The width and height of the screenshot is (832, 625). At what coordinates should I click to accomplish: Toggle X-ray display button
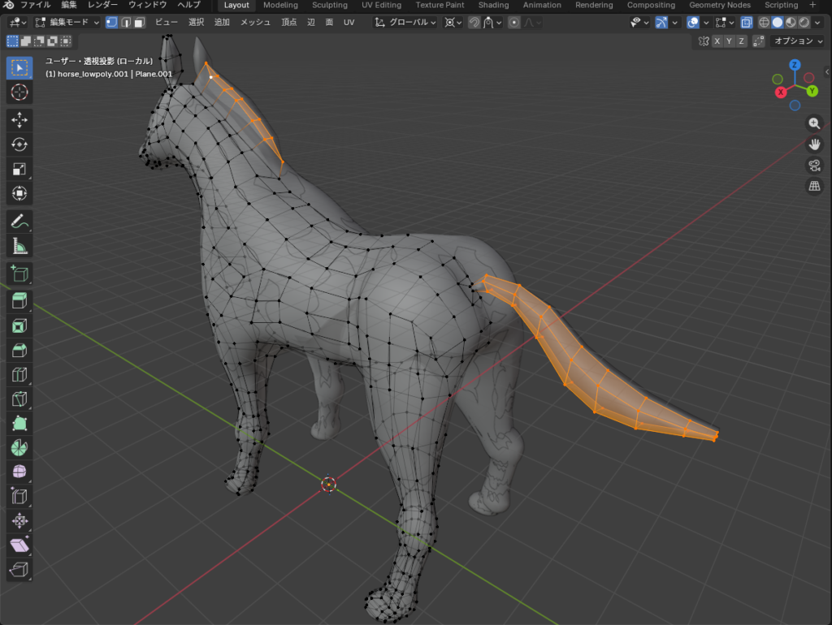[x=747, y=22]
